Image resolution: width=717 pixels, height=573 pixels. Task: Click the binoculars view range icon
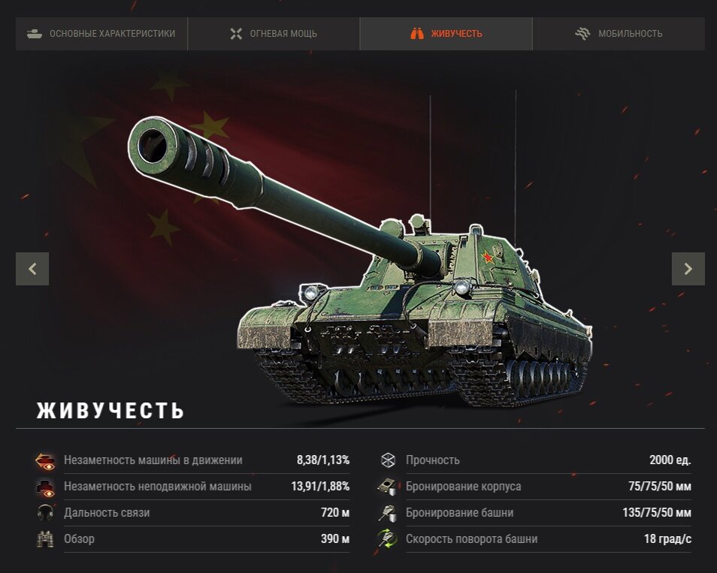[45, 538]
